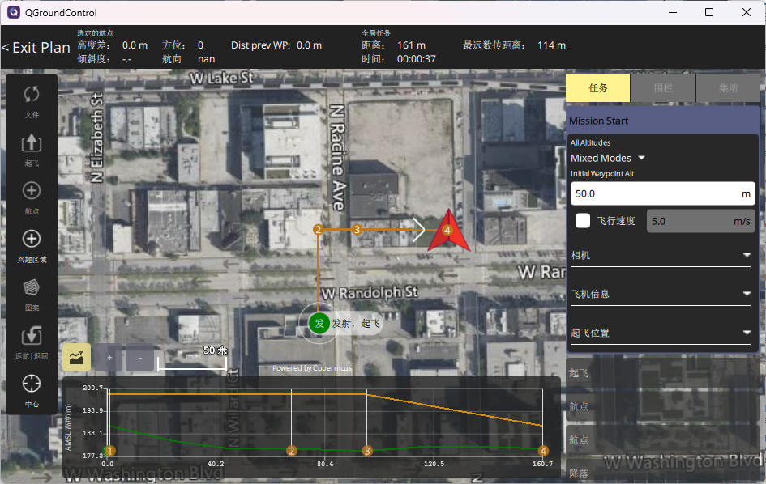This screenshot has width=766, height=484.
Task: Enable the 飞行速度 flight speed checkbox
Action: pos(583,220)
